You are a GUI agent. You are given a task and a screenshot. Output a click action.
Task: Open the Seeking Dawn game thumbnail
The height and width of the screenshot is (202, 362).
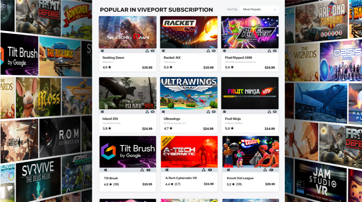pos(128,32)
